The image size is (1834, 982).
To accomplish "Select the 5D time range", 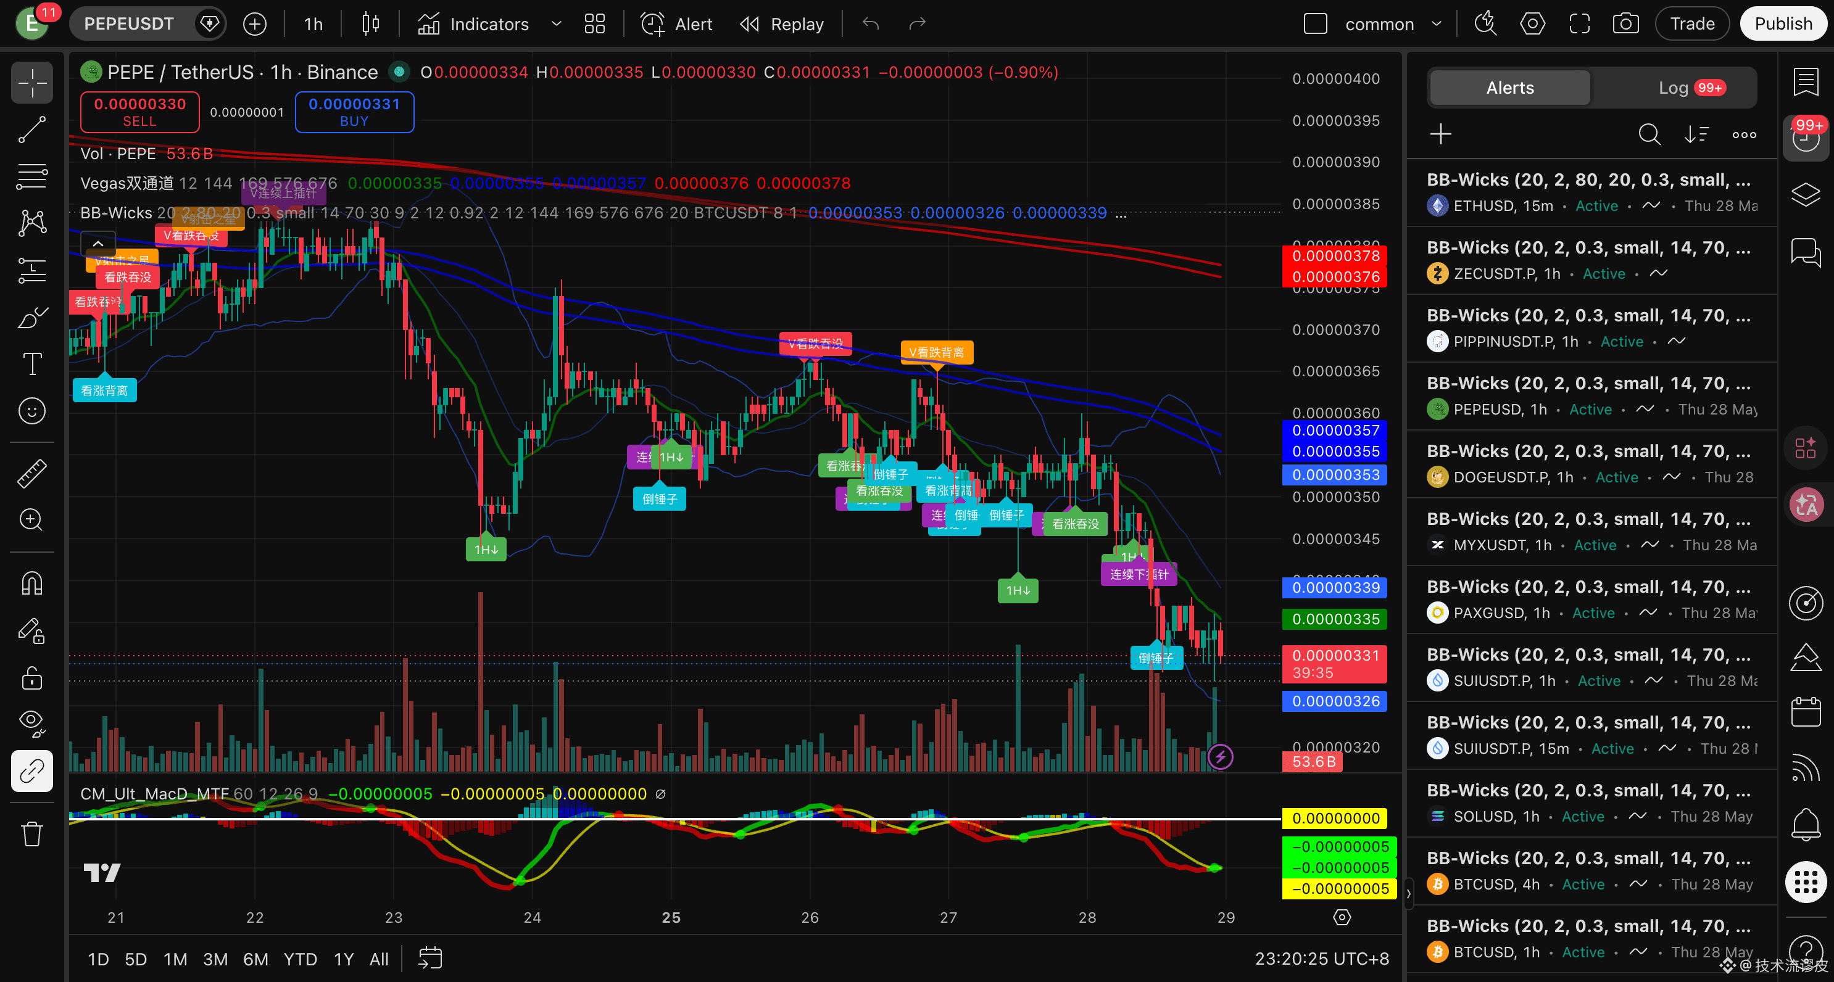I will point(135,959).
